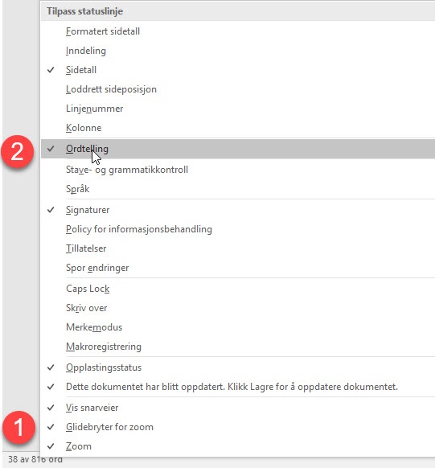The image size is (435, 468).
Task: Show Språk in the status bar
Action: [x=238, y=189]
